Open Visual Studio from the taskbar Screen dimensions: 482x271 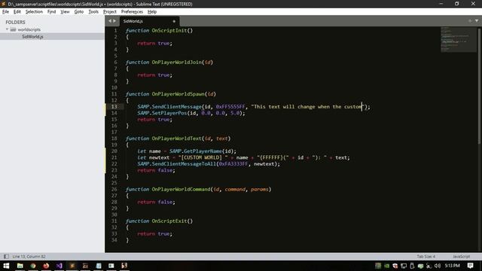(59, 266)
